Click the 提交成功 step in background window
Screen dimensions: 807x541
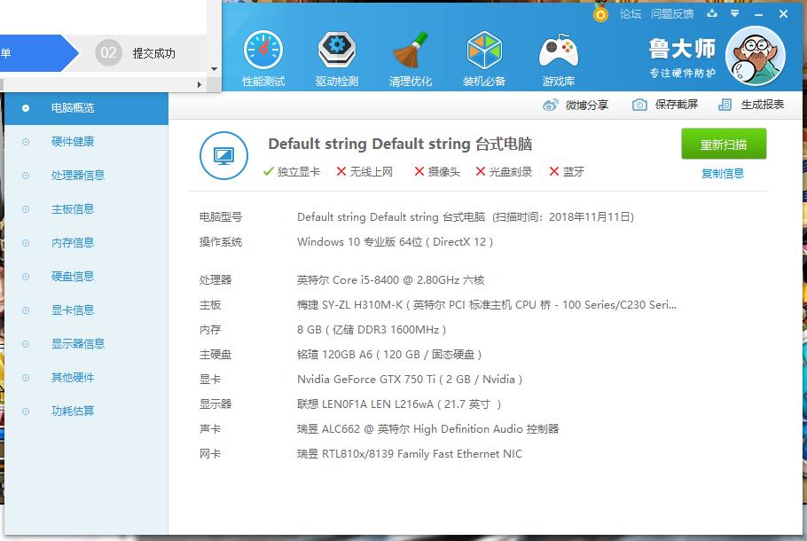(x=154, y=53)
